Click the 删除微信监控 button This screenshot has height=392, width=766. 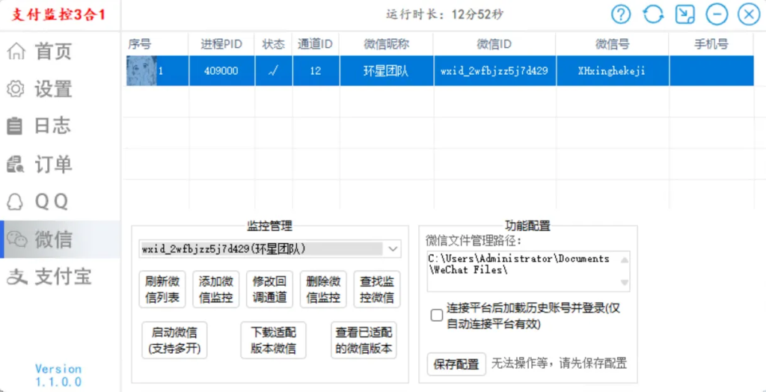click(323, 289)
